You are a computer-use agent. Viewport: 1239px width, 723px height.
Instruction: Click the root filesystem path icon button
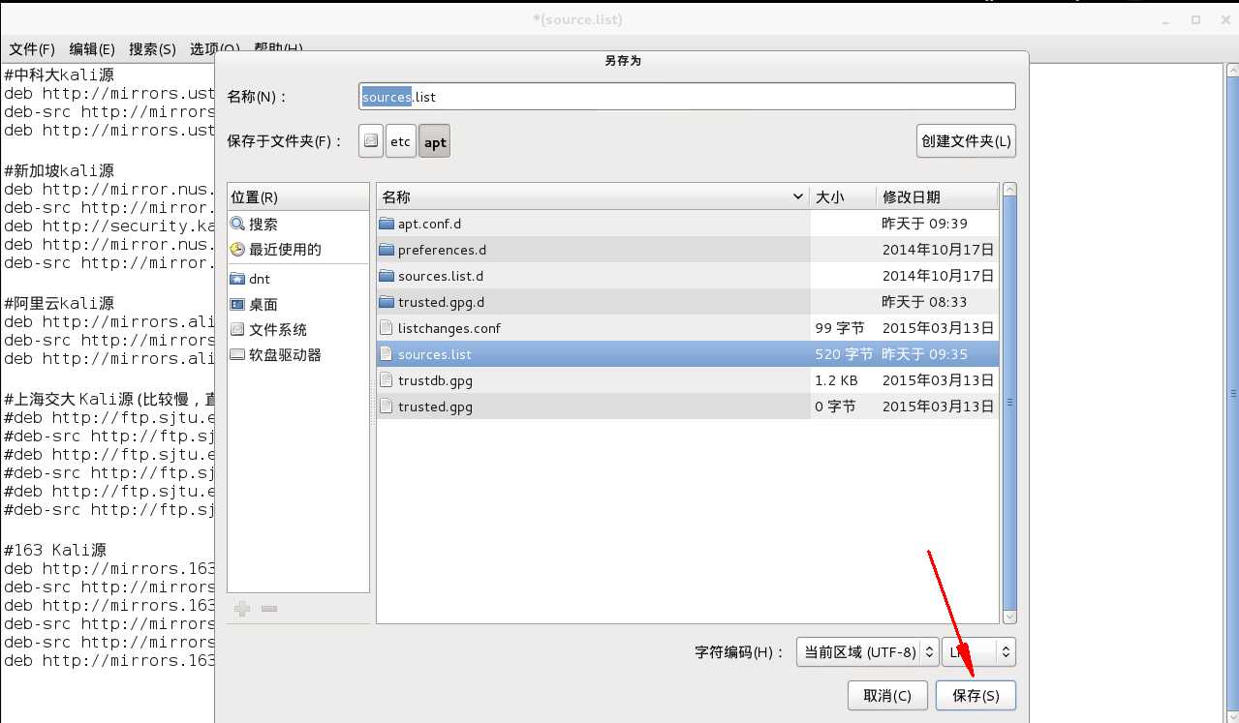pyautogui.click(x=371, y=141)
